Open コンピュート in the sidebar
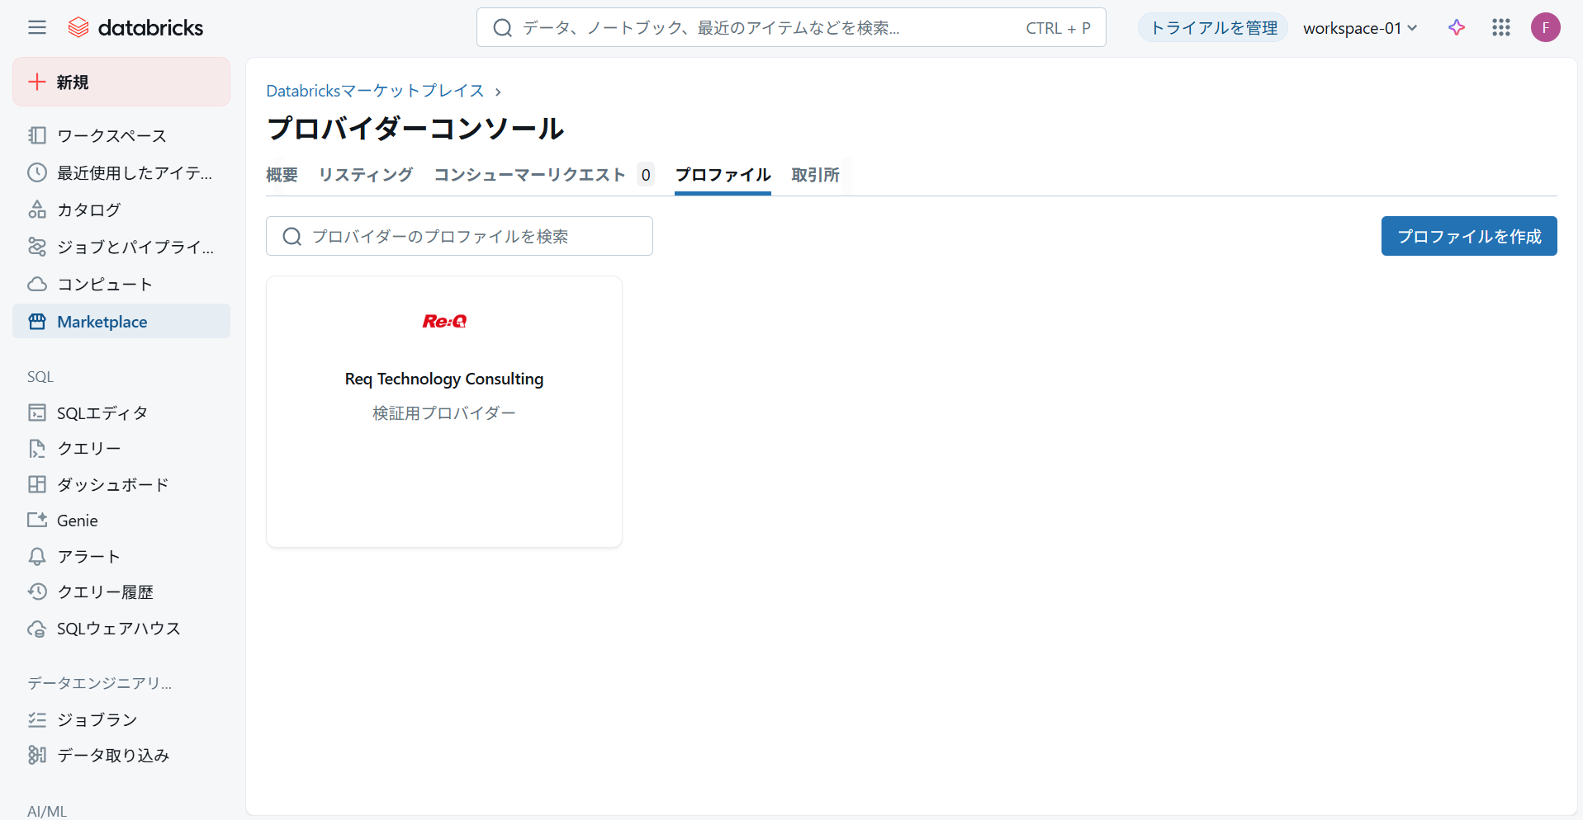1583x820 pixels. tap(104, 285)
